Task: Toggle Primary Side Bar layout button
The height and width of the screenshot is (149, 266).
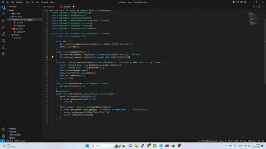Action: click(x=234, y=2)
